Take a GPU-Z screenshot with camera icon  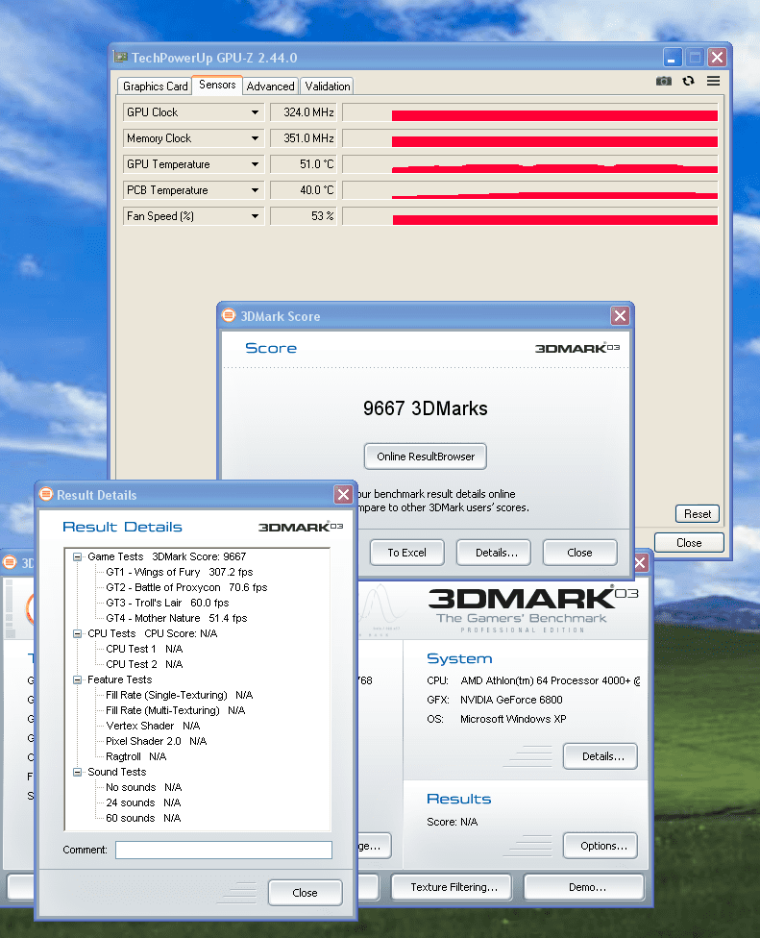click(x=663, y=81)
